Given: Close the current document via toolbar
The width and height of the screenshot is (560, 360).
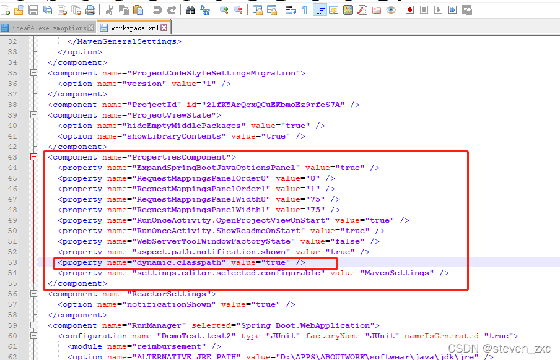Looking at the screenshot, I should (62, 10).
